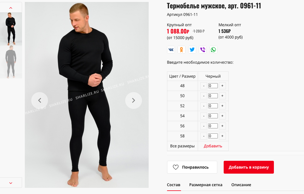Share via the Viber icon
The width and height of the screenshot is (304, 194).
click(202, 50)
